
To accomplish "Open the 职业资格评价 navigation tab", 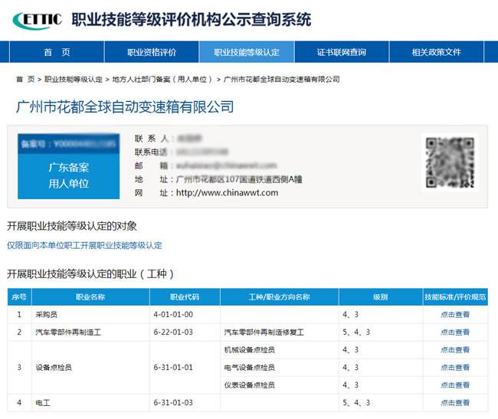I will pyautogui.click(x=151, y=52).
